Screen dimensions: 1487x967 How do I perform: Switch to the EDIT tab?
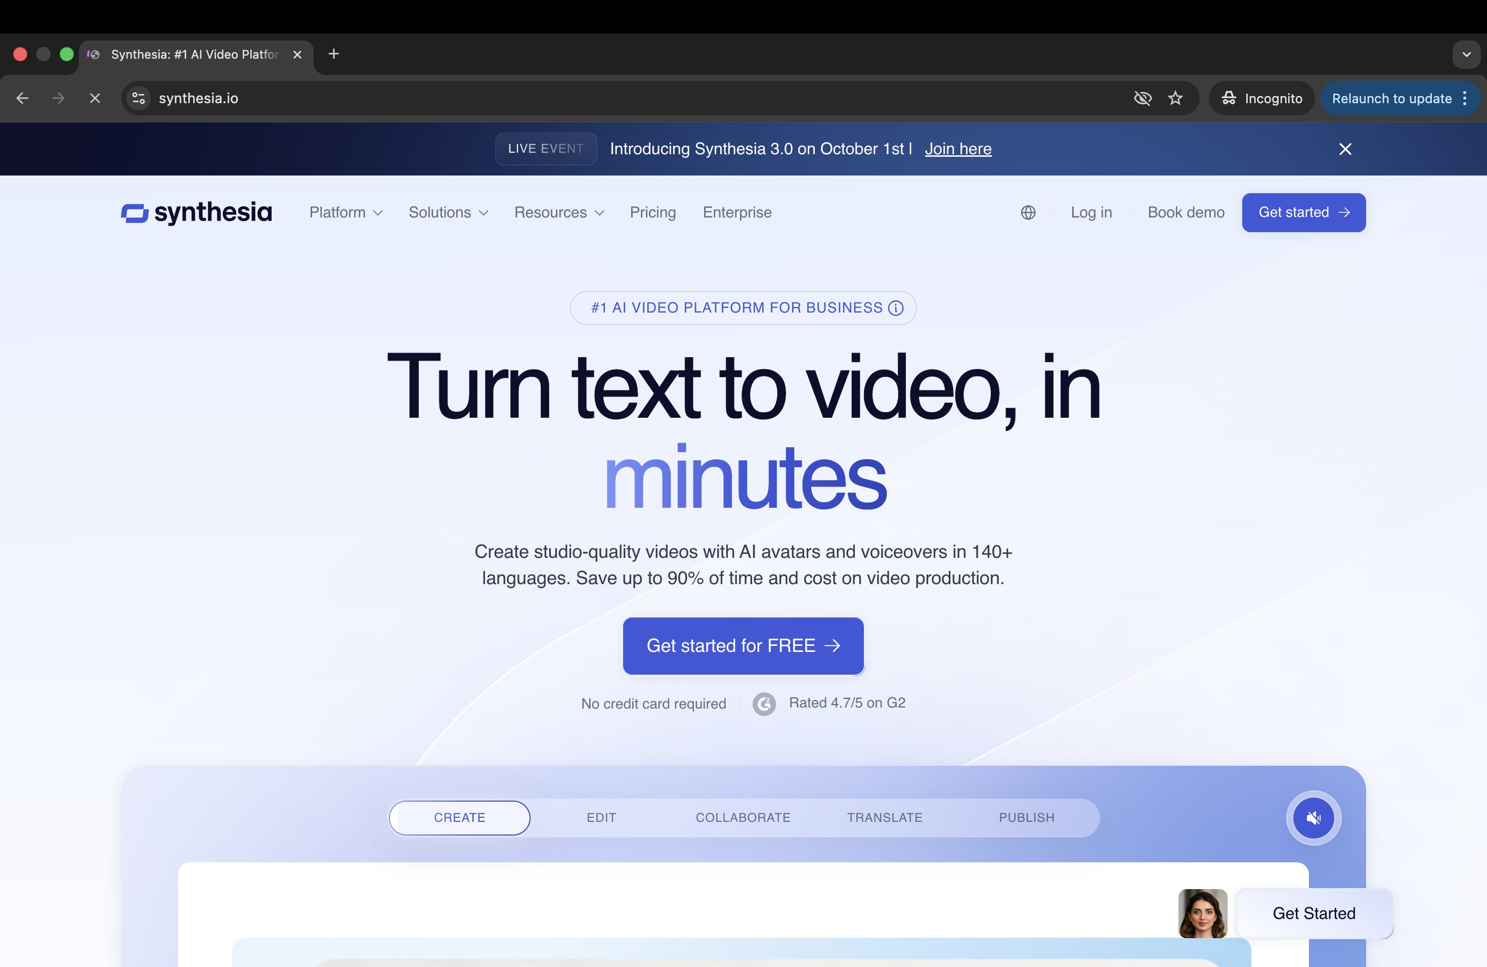point(601,817)
